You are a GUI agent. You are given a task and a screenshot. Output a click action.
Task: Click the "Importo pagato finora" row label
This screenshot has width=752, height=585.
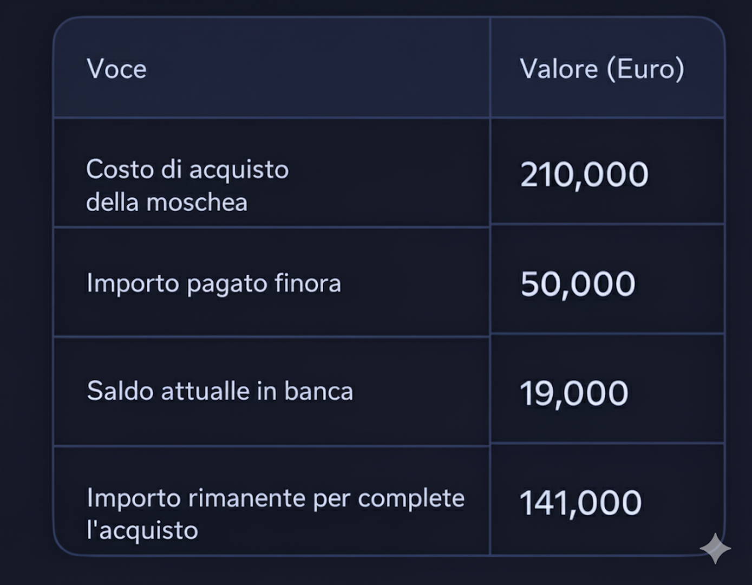coord(214,283)
